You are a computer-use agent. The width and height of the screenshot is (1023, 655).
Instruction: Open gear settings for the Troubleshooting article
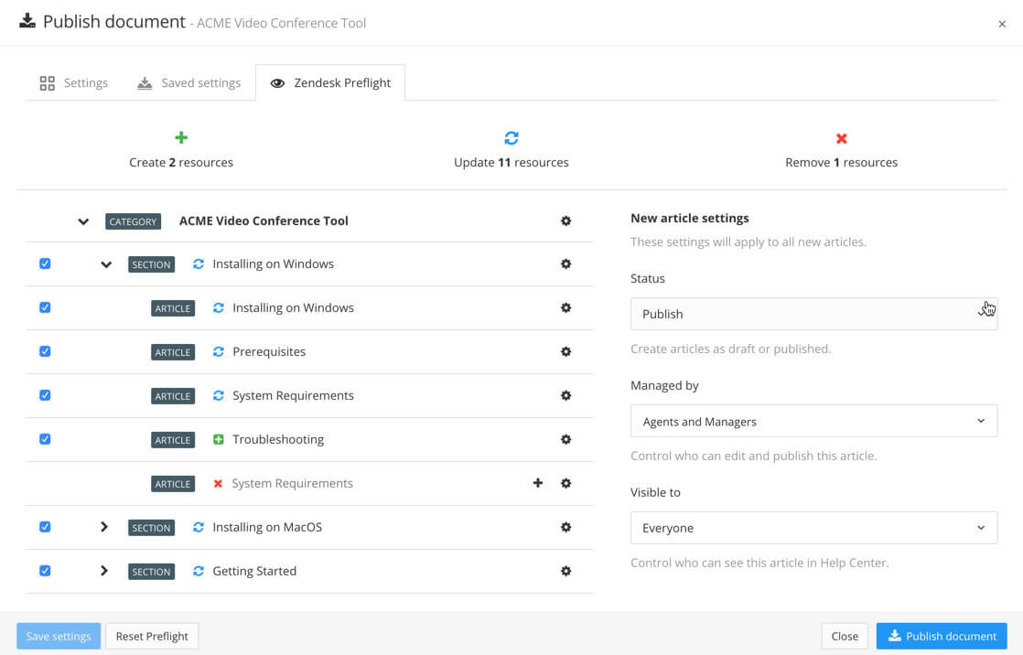click(565, 439)
